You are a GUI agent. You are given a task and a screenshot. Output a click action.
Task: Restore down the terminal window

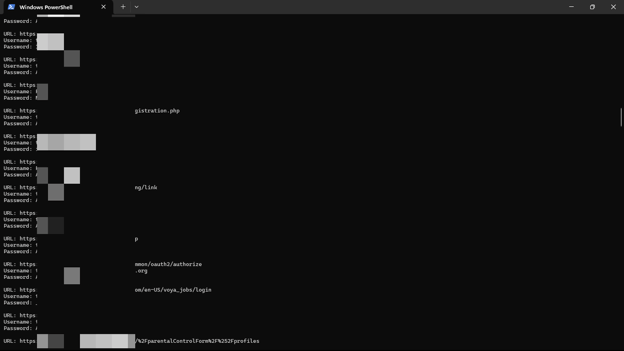point(592,7)
